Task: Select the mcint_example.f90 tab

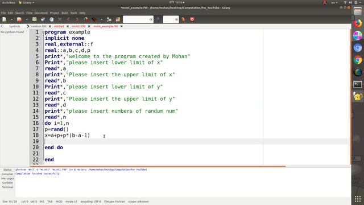Action: (106, 27)
